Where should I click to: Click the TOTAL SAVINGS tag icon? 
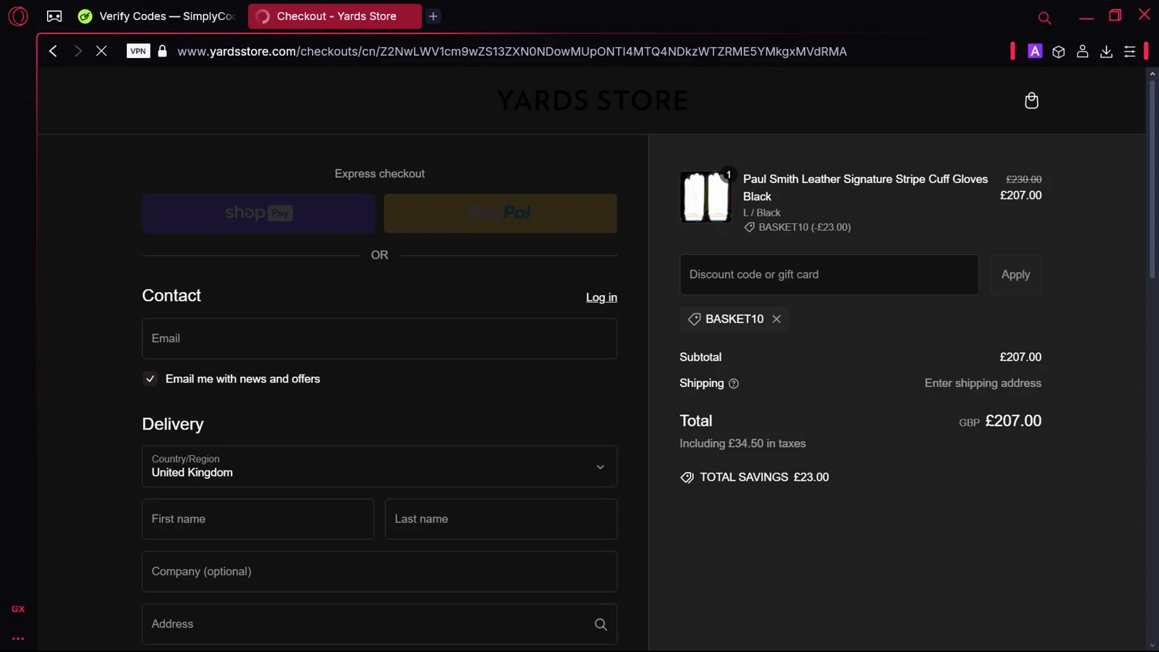[687, 477]
